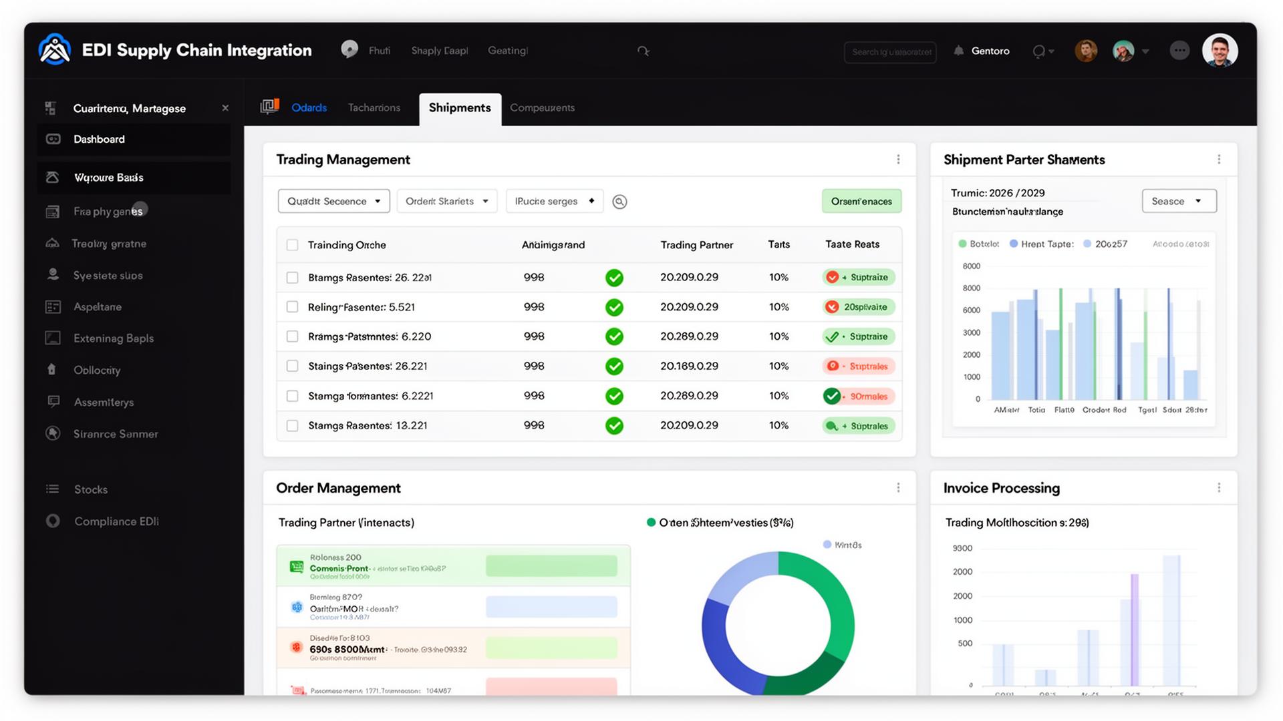Open the Stocks list icon in sidebar
This screenshot has height=721, width=1283.
(52, 489)
